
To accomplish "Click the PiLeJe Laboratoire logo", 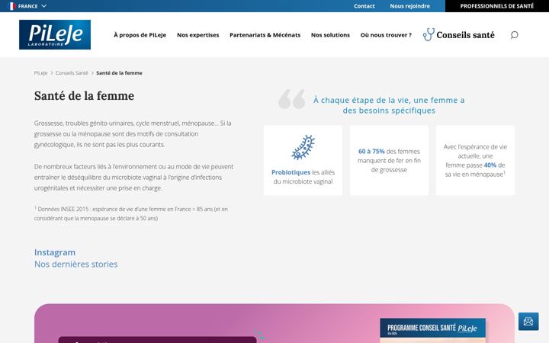I will [55, 34].
